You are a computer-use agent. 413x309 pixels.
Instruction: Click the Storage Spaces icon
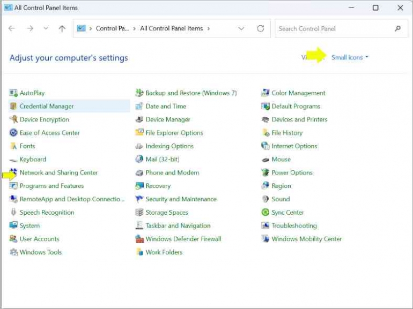pos(139,213)
